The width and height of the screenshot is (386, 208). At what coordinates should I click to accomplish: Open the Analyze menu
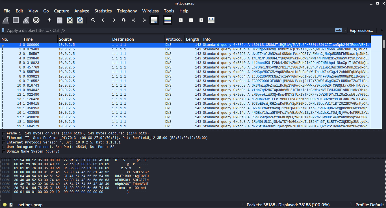click(82, 11)
